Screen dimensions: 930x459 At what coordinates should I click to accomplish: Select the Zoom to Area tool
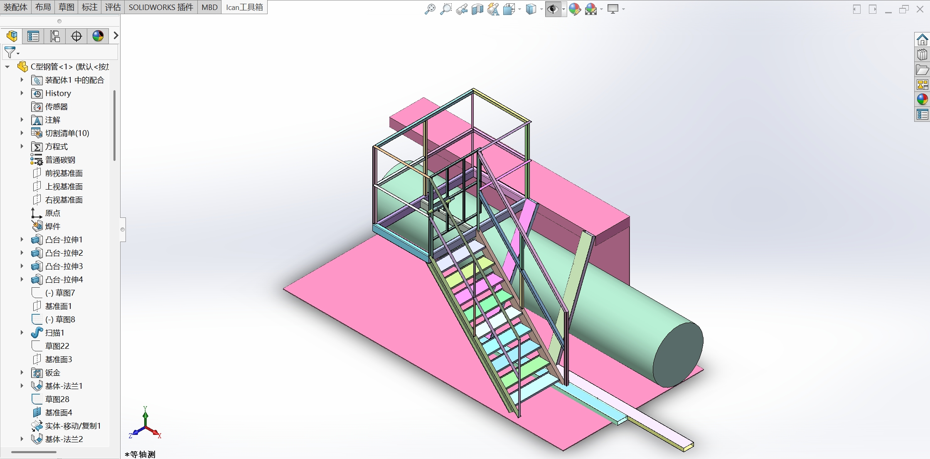445,9
